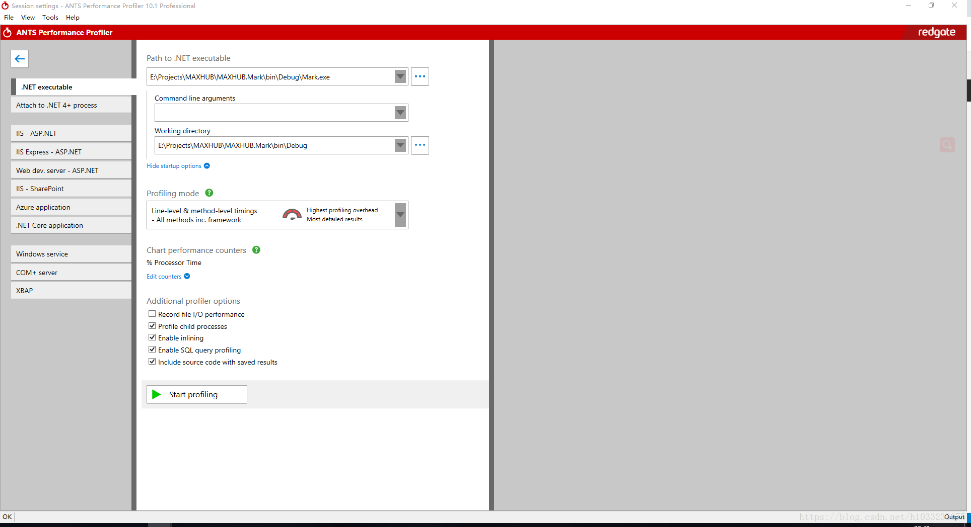The width and height of the screenshot is (971, 527).
Task: Click the ANTS Performance Profiler logo icon
Action: (x=7, y=32)
